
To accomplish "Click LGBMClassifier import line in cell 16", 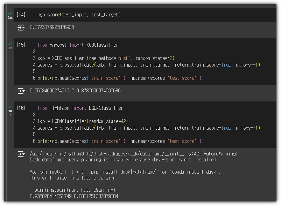I will point(80,108).
